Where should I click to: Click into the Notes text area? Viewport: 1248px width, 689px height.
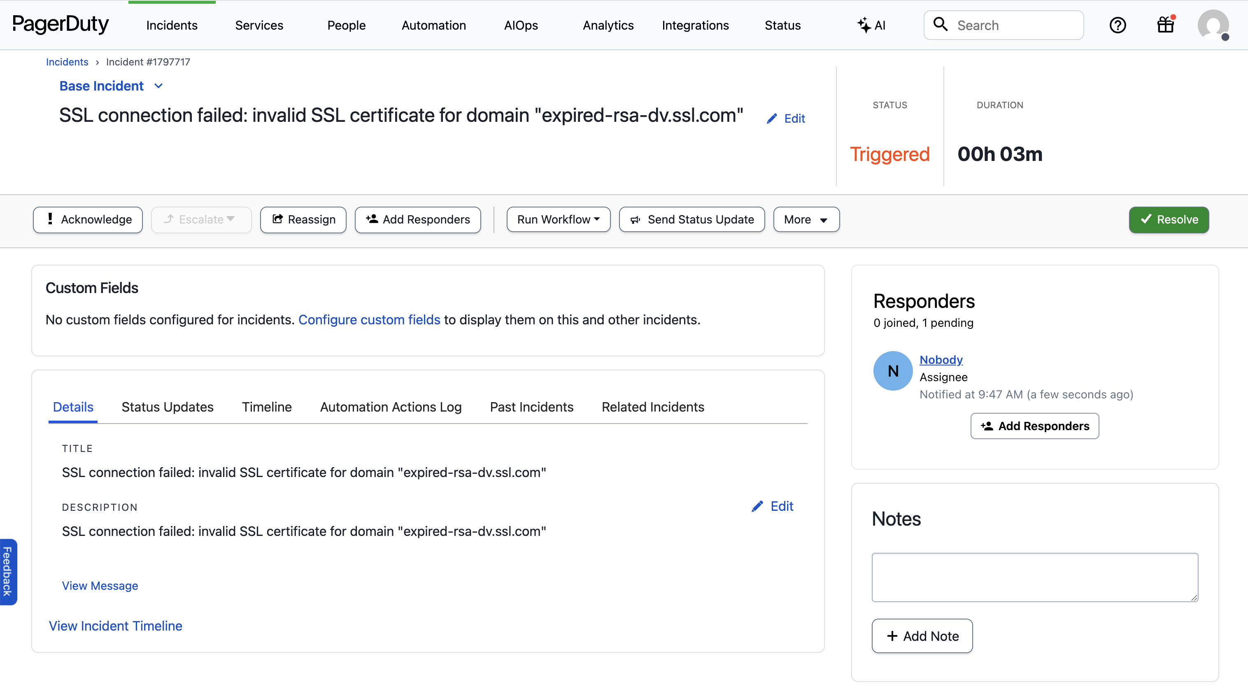coord(1034,577)
